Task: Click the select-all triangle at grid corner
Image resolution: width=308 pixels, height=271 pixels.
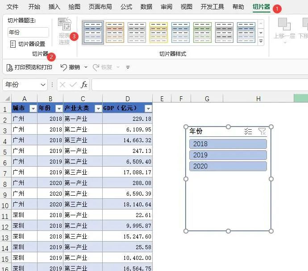Action: coord(6,99)
